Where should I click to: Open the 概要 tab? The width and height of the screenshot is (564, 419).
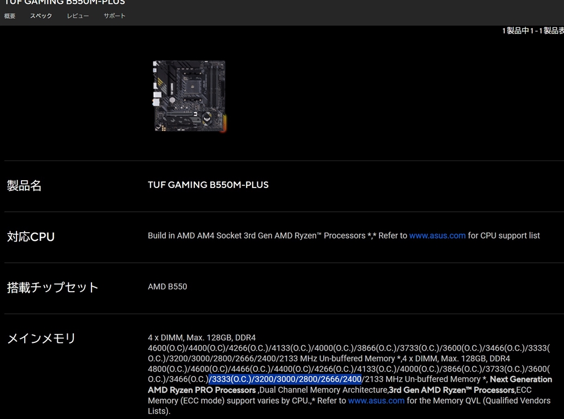pyautogui.click(x=10, y=16)
